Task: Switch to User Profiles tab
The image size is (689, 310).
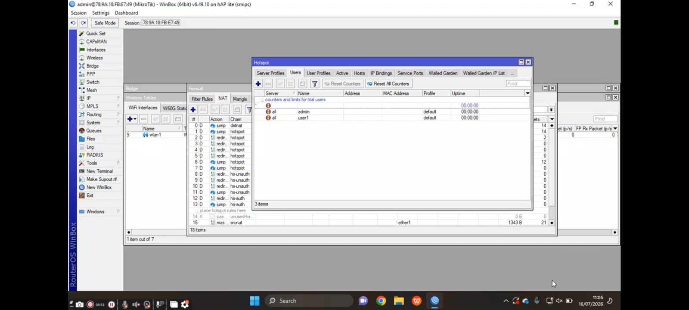Action: [x=318, y=73]
